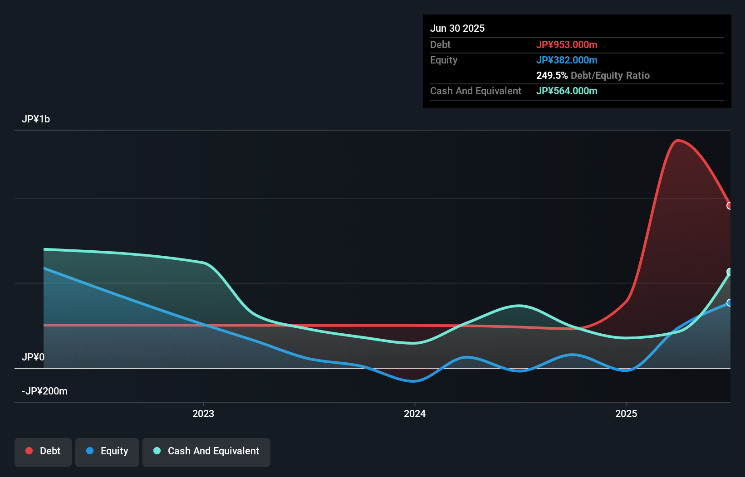This screenshot has width=745, height=477.
Task: Click the JP¥1b axis label on the chart
Action: pos(37,119)
